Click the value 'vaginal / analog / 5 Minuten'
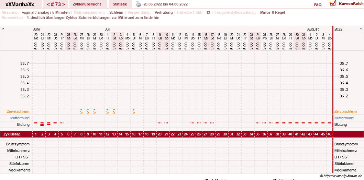 [x=46, y=12]
